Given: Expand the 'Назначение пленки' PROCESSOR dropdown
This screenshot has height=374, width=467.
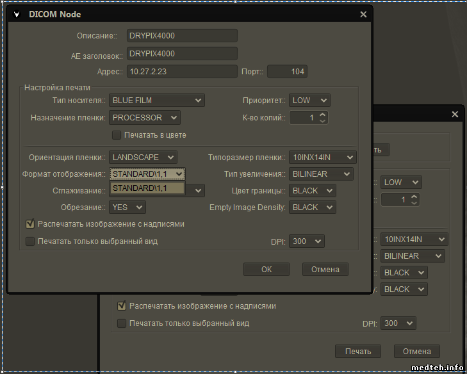Looking at the screenshot, I should point(144,118).
